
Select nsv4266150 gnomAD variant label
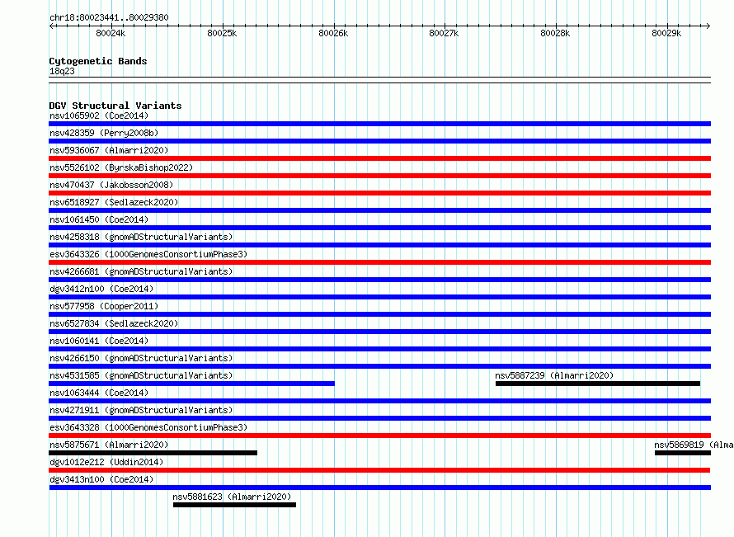[141, 358]
